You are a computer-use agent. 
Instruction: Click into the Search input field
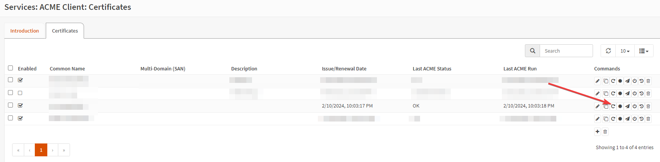(566, 51)
